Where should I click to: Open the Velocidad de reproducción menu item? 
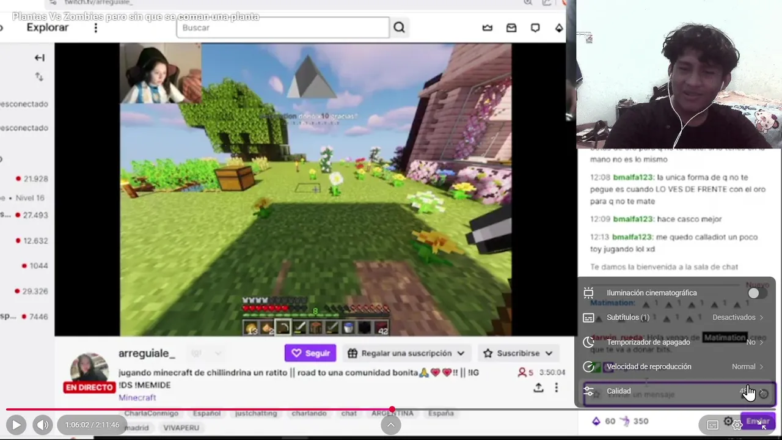pos(676,367)
